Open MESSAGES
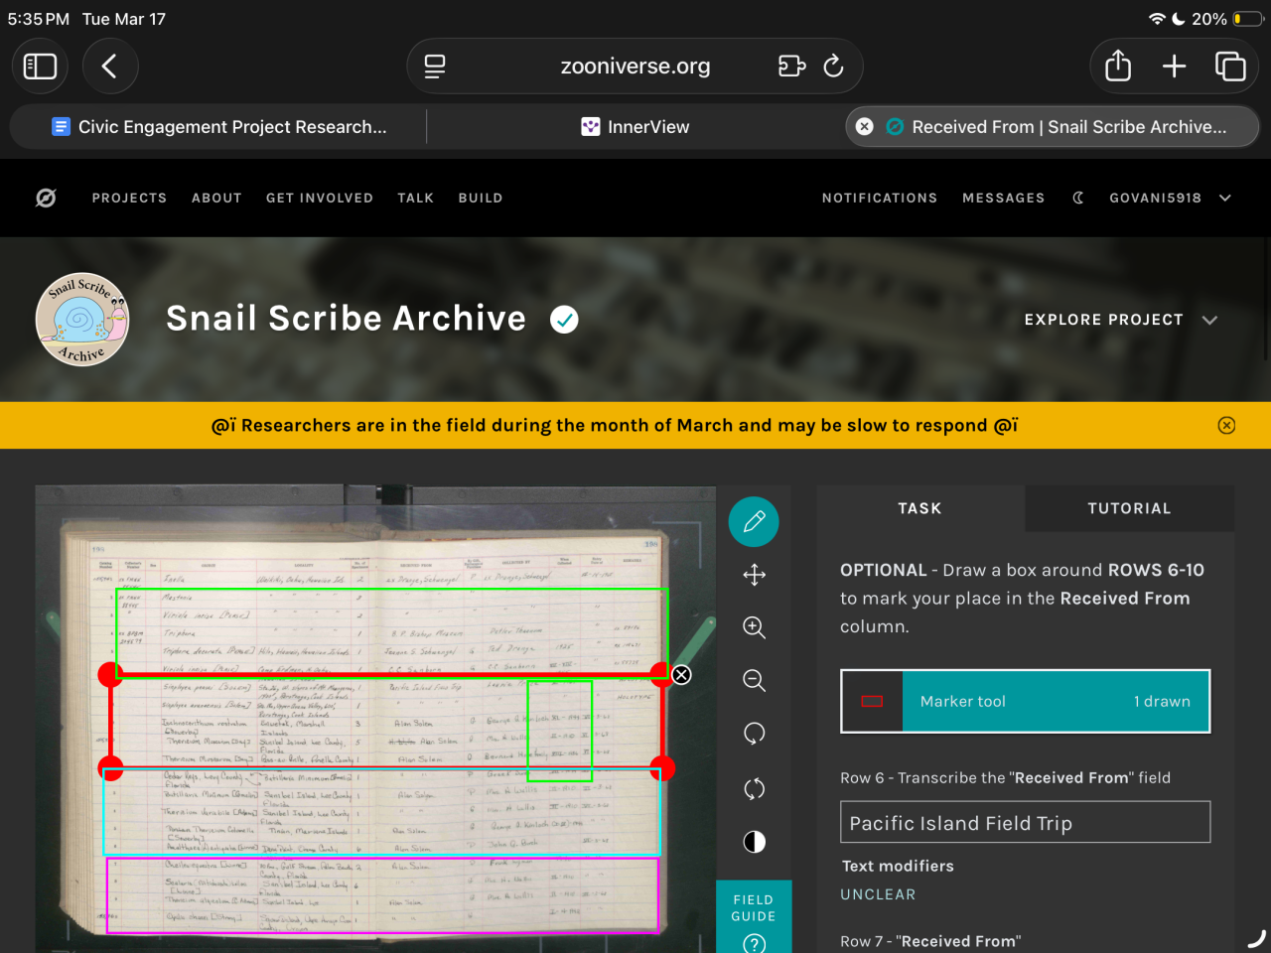Screen dimensions: 1271x953 1004,199
